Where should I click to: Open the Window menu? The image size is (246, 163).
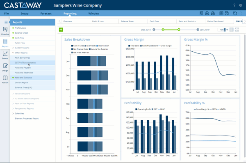pos(93,14)
